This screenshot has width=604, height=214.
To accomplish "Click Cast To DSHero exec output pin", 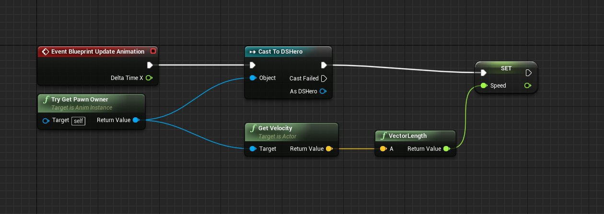I will pyautogui.click(x=324, y=65).
